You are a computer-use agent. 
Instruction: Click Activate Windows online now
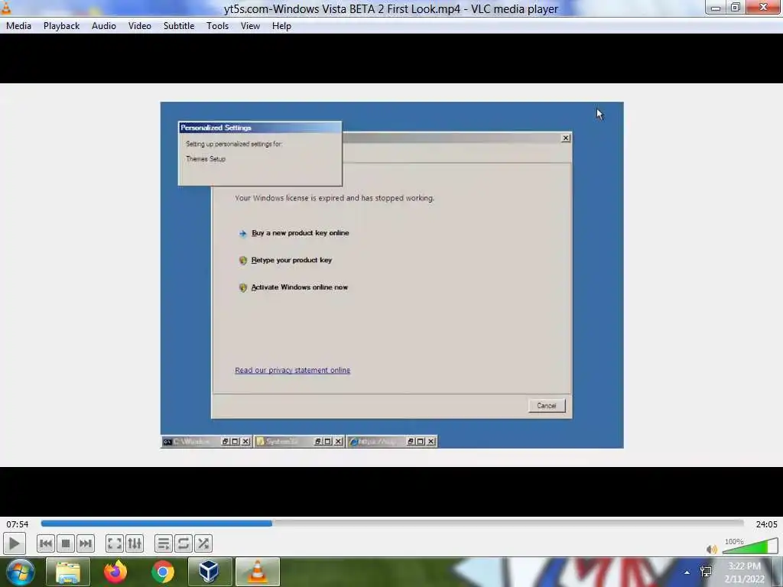(299, 287)
